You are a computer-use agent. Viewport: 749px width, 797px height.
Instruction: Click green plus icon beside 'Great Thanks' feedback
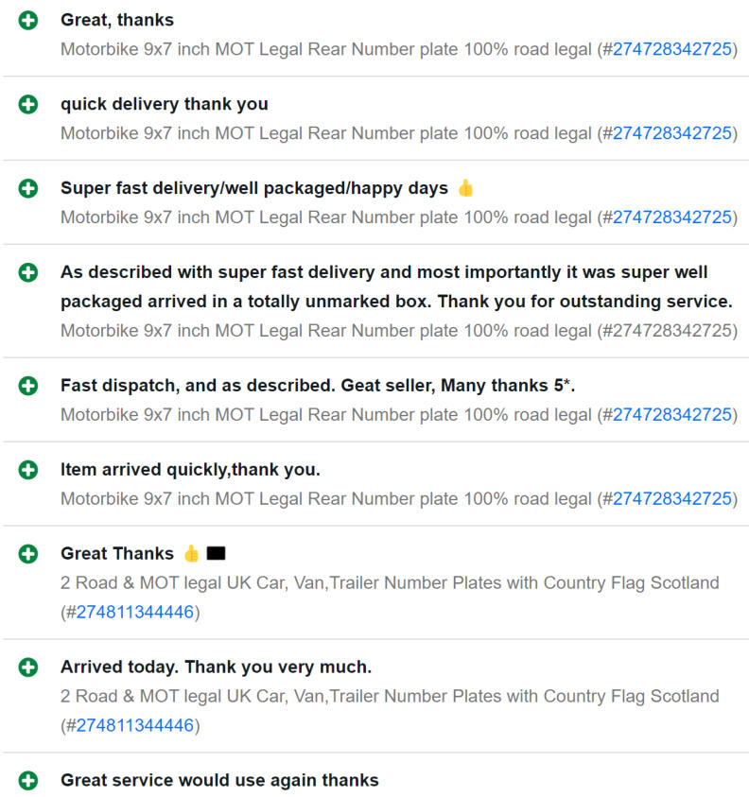tap(28, 553)
